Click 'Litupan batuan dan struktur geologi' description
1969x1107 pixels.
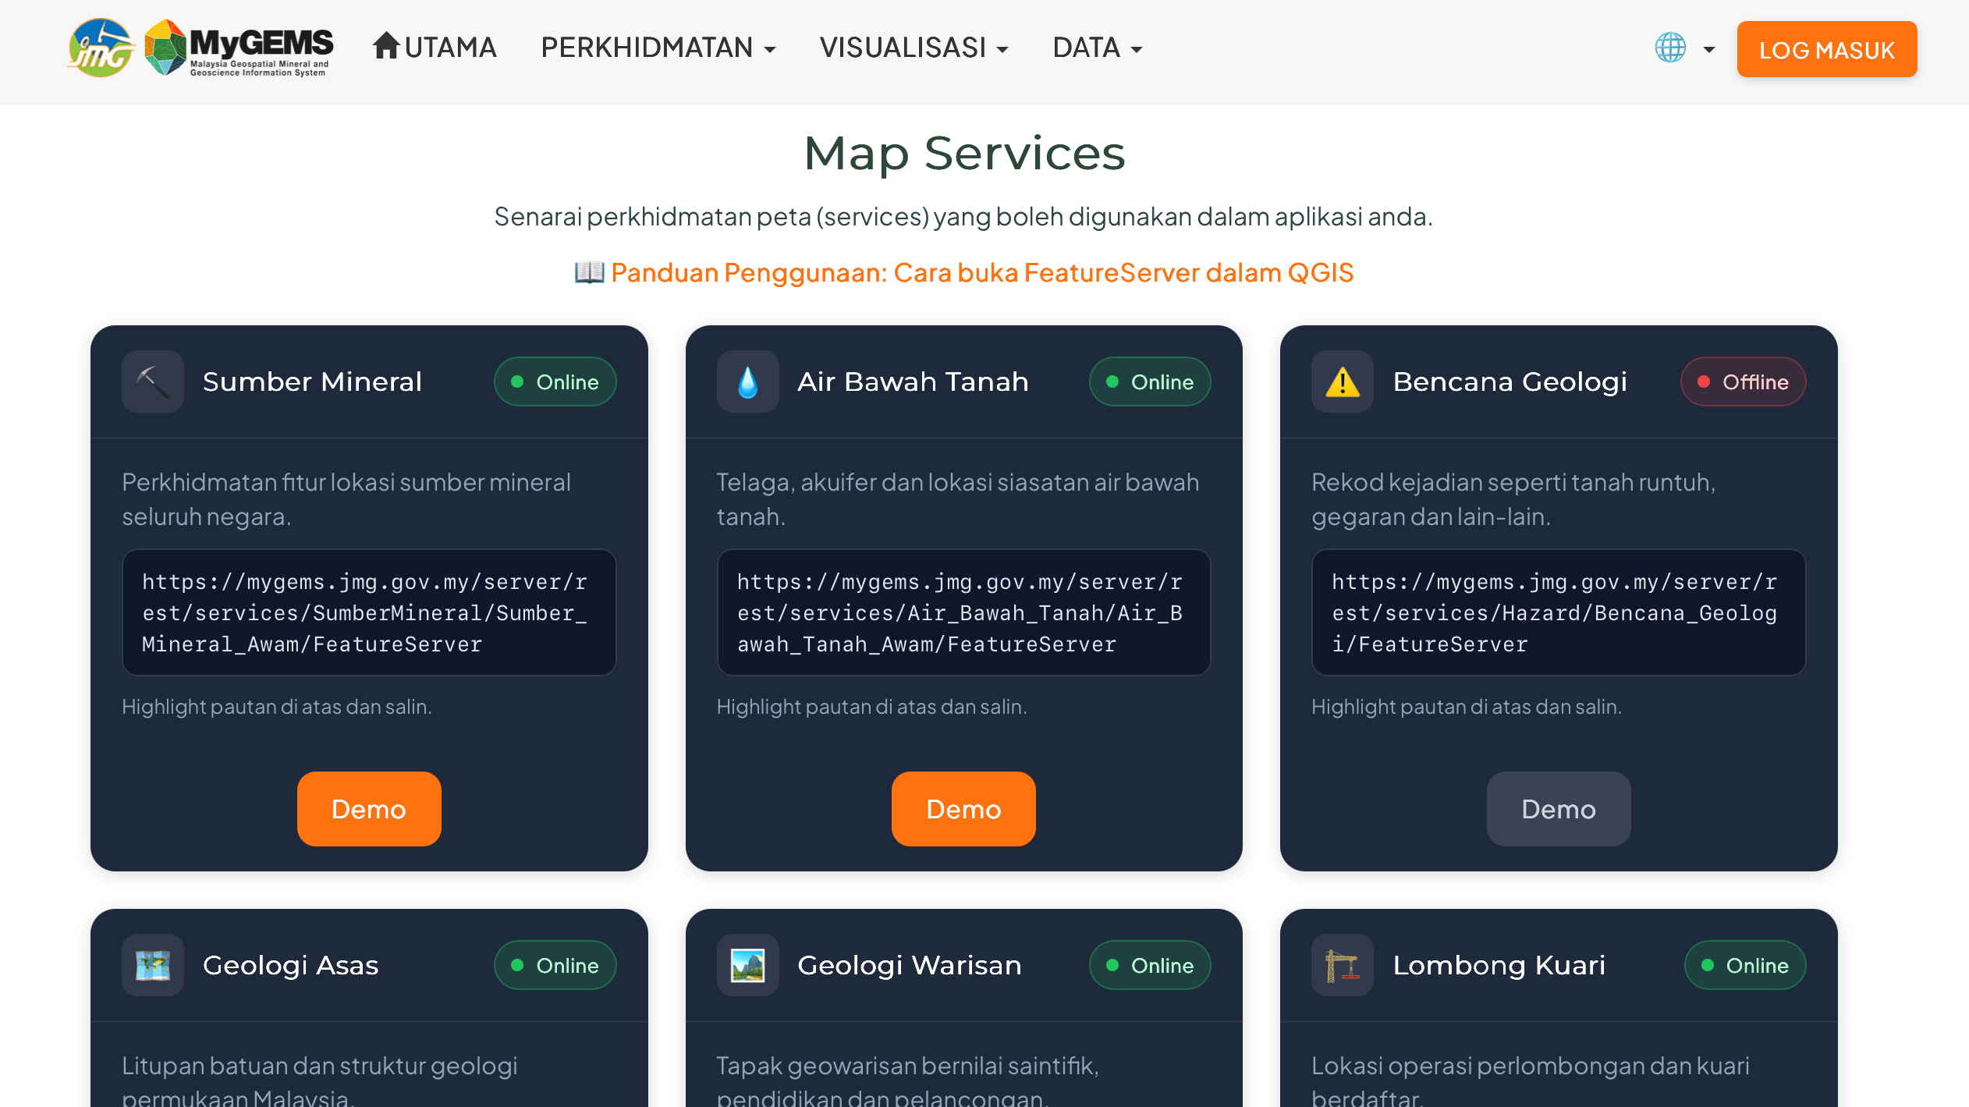320,1080
